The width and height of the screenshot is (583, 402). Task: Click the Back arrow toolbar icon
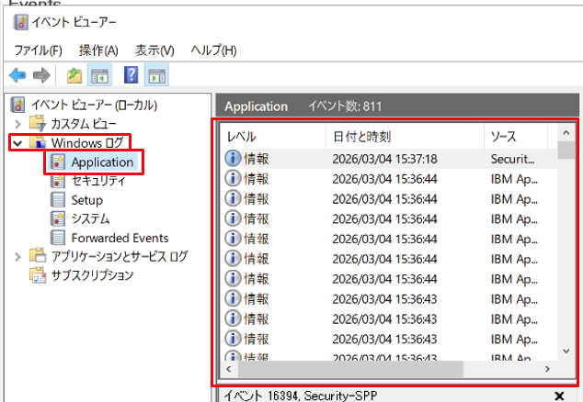[17, 75]
